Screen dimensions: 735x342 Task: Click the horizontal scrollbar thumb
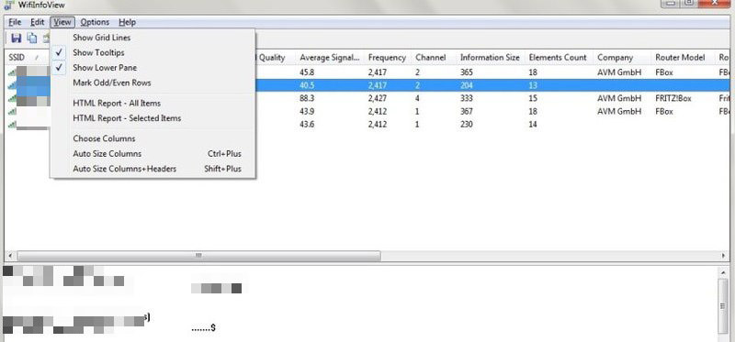198,256
